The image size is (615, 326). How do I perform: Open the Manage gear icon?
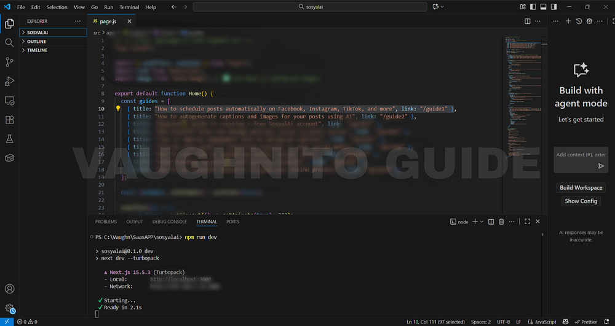click(x=9, y=308)
